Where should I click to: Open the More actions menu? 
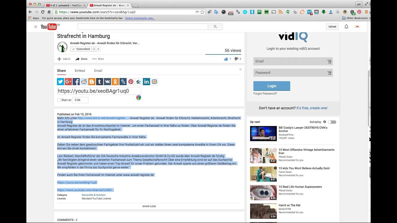point(98,59)
